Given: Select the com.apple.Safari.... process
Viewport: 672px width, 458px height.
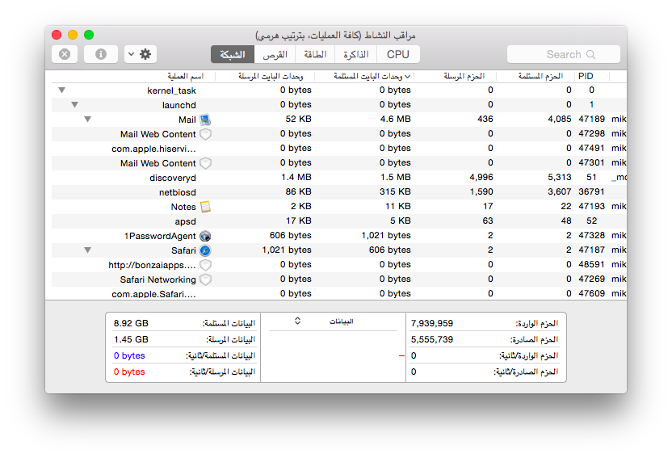Looking at the screenshot, I should 153,294.
